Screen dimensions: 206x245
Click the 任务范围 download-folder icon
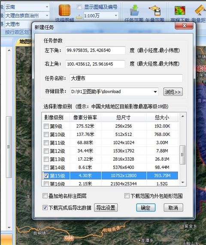(134, 10)
